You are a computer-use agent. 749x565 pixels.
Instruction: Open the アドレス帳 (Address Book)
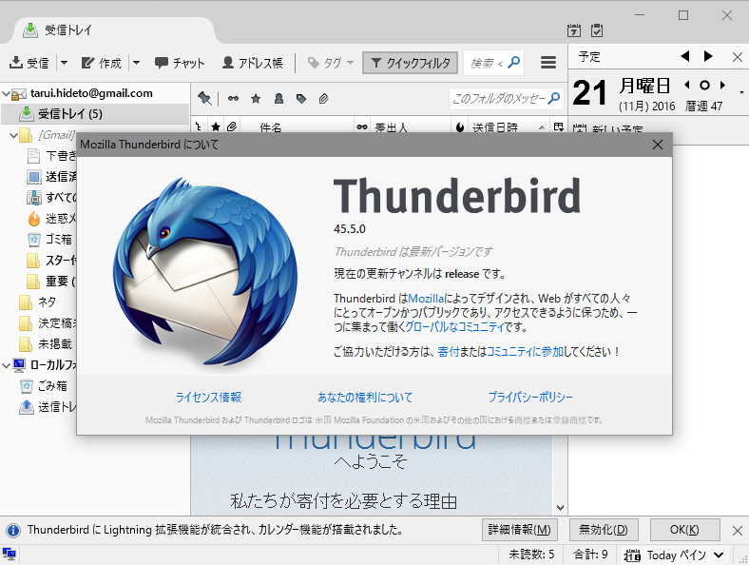click(253, 63)
